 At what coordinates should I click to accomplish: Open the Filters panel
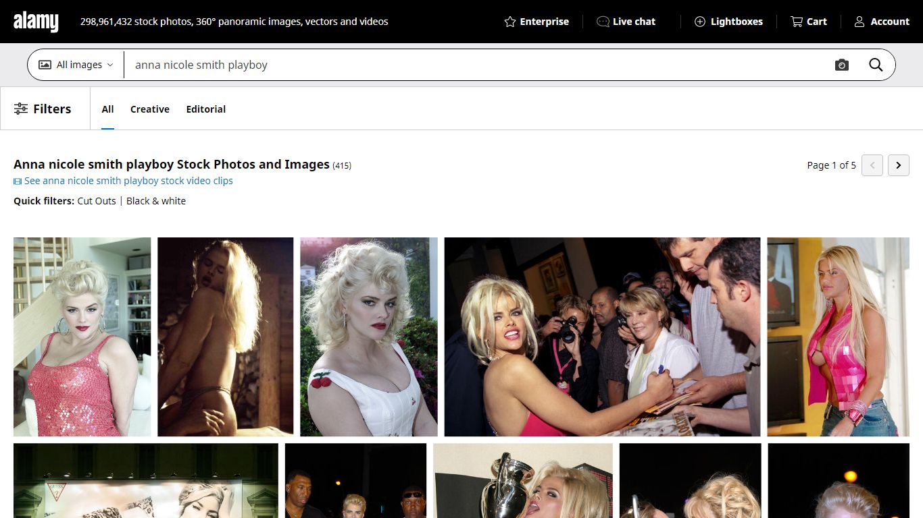pos(43,109)
